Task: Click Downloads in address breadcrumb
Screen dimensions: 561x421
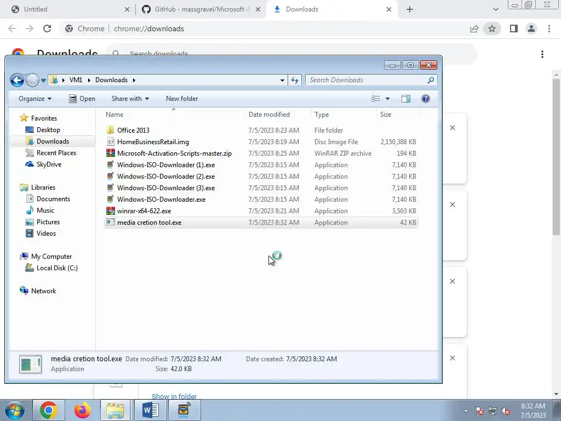Action: click(111, 80)
